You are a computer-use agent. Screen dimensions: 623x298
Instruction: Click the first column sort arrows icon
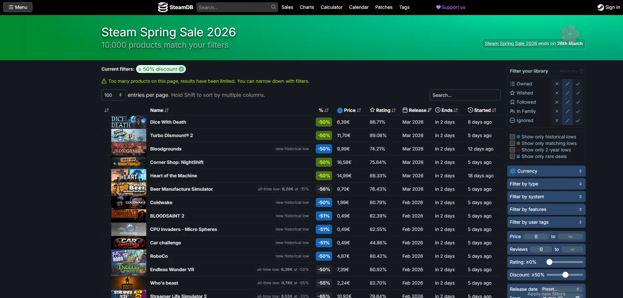(x=106, y=110)
